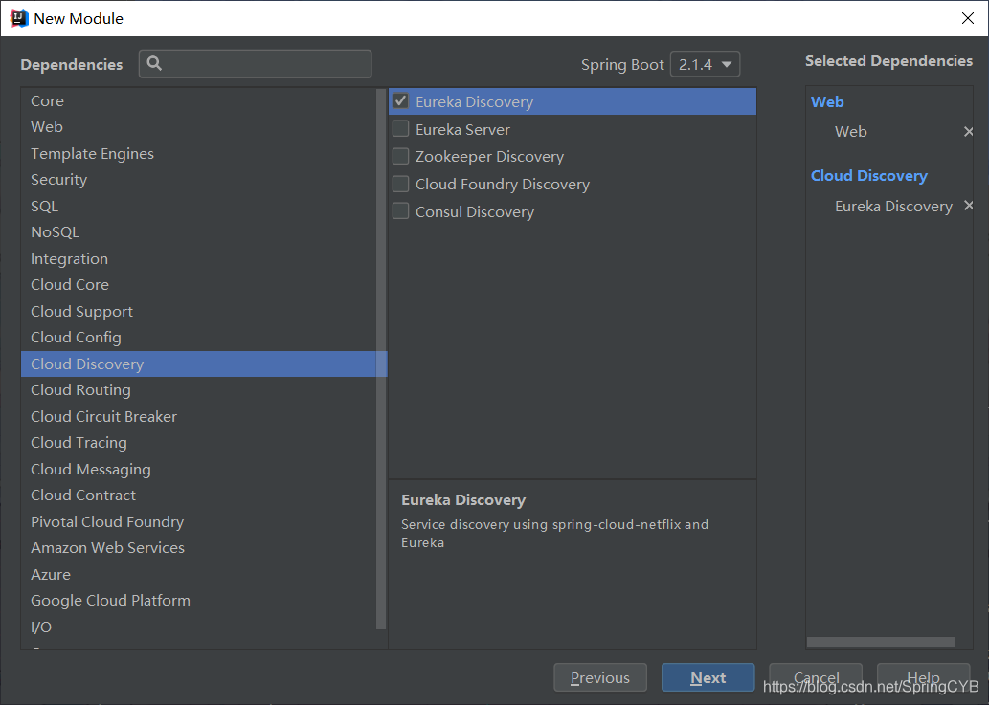Open the Cloud Routing category
The image size is (989, 705).
click(x=198, y=390)
